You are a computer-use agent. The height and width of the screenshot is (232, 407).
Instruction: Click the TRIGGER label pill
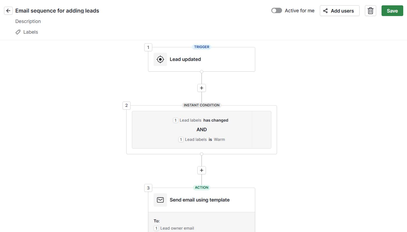coord(201,47)
